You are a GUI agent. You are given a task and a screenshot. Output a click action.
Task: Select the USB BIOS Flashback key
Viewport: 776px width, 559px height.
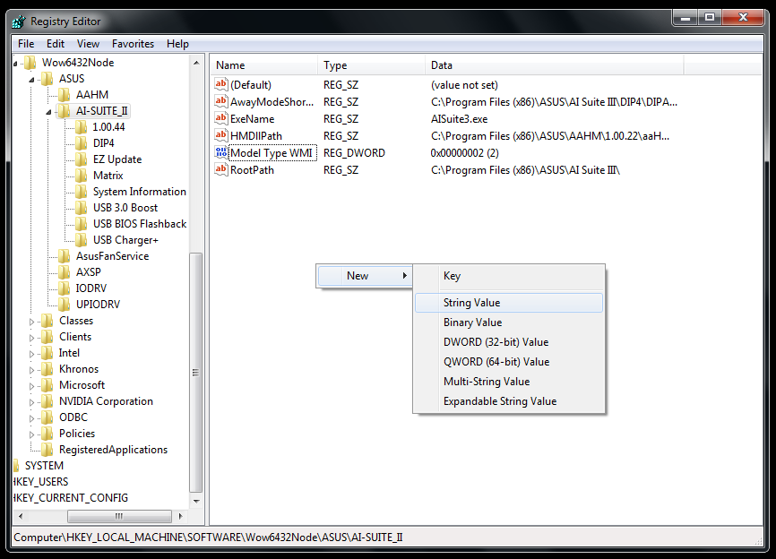[x=139, y=224]
